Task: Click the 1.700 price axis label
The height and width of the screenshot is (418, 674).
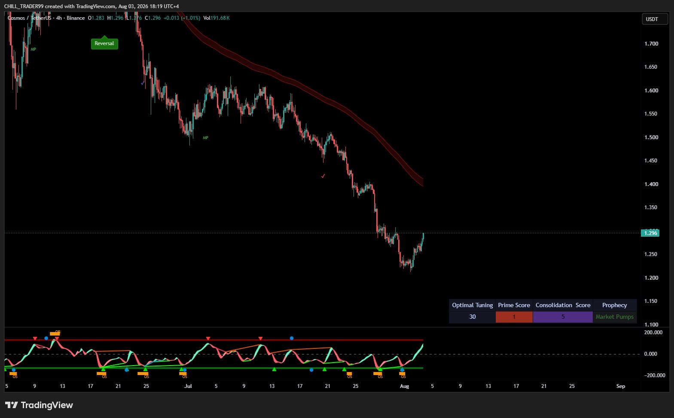Action: tap(651, 44)
